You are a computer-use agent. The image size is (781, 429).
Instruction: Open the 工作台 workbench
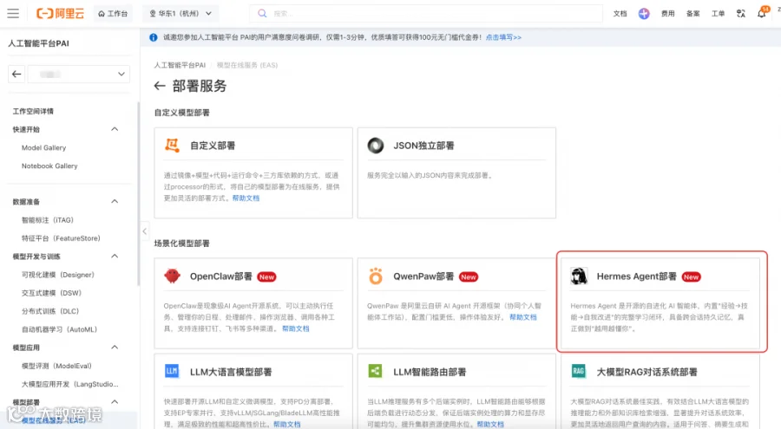pos(113,14)
